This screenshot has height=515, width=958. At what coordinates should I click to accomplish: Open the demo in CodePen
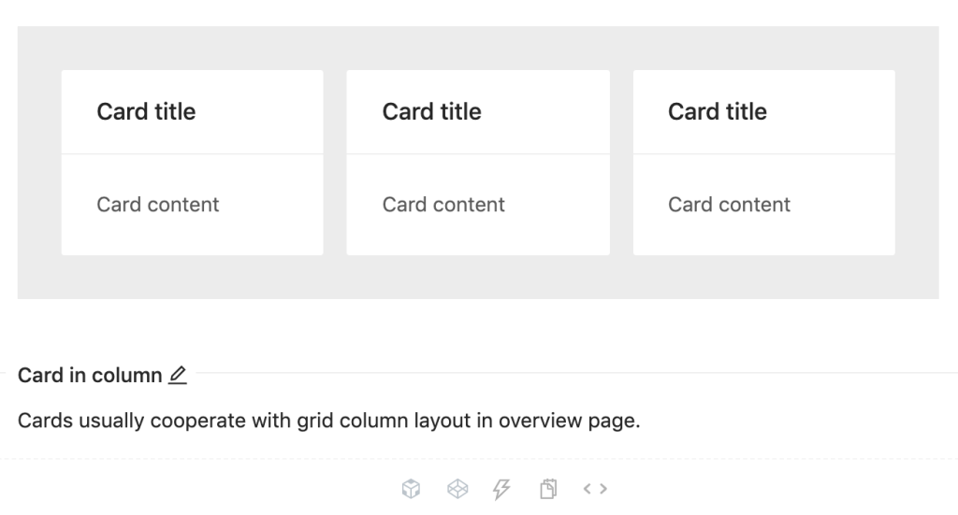click(457, 489)
